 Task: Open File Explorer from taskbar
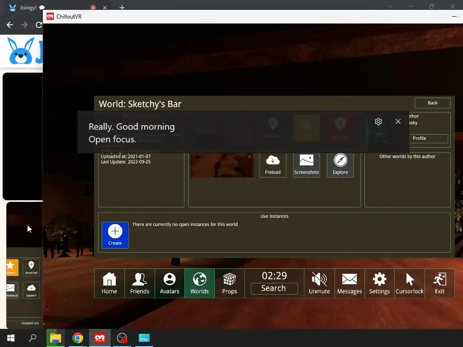56,338
